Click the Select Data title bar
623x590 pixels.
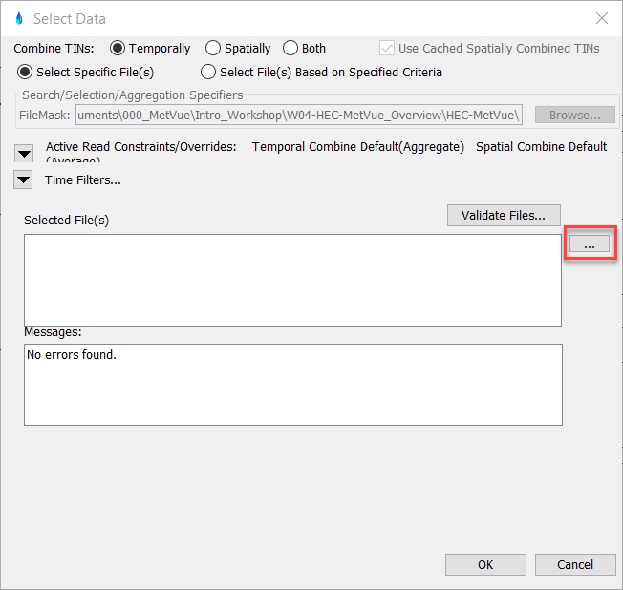point(287,18)
